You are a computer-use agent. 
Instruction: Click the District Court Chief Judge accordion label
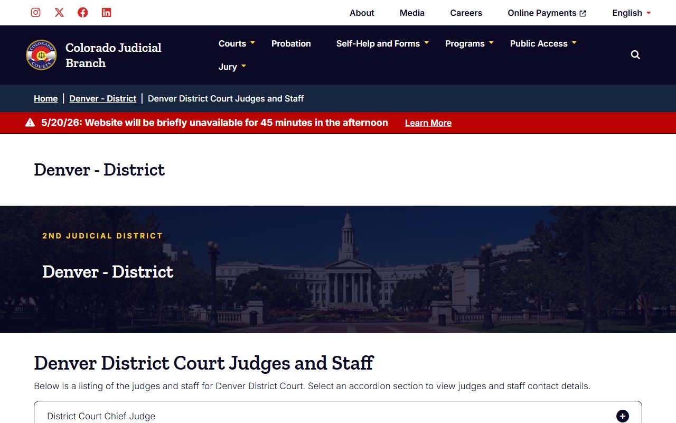coord(101,416)
